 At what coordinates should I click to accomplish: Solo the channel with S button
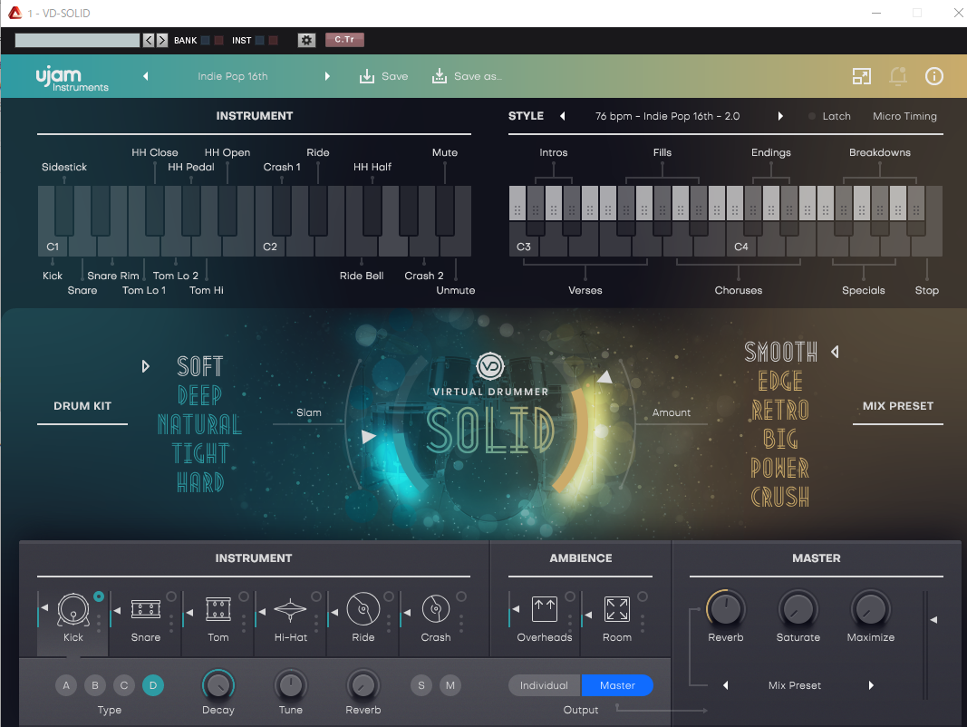(421, 685)
